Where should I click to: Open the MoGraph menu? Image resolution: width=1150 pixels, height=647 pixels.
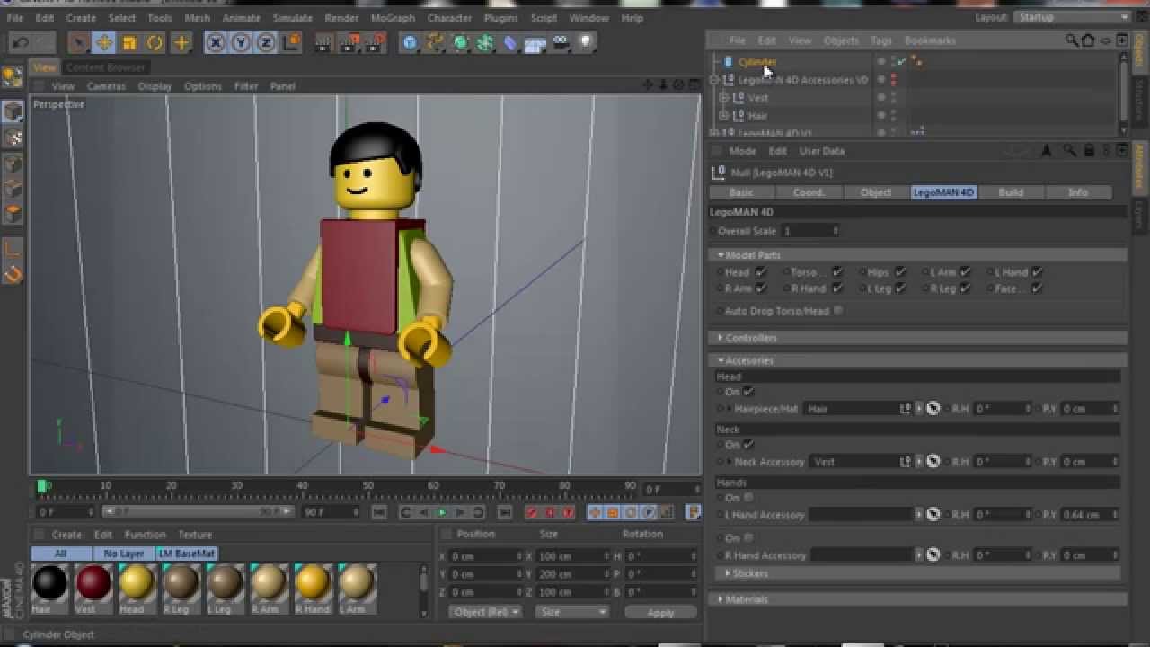point(393,18)
